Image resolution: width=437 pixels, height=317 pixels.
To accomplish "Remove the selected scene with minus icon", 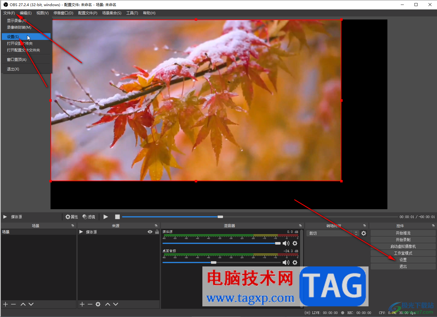I will 13,304.
